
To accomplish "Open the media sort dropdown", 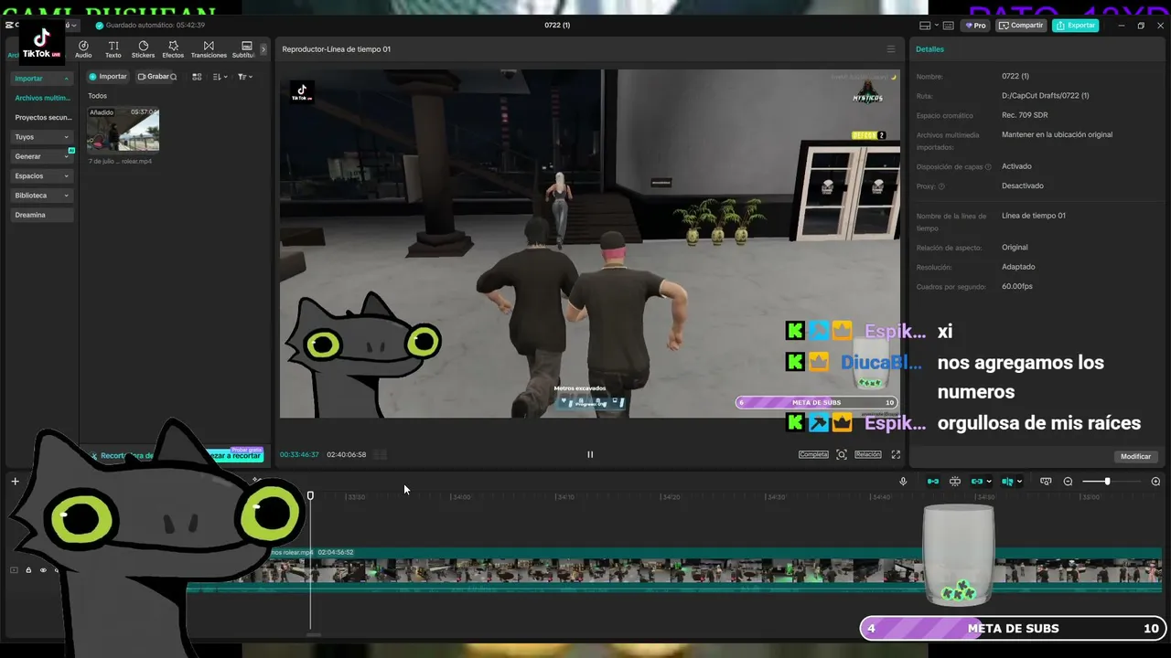I will tap(220, 77).
